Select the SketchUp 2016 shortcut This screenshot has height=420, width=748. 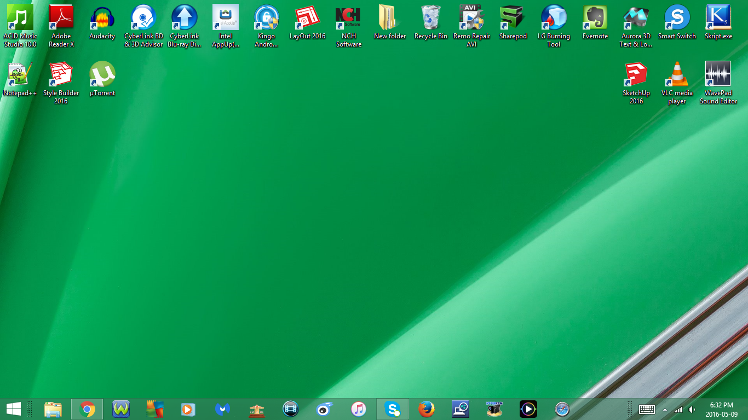click(636, 74)
